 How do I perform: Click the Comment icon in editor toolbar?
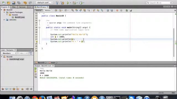tap(127, 10)
